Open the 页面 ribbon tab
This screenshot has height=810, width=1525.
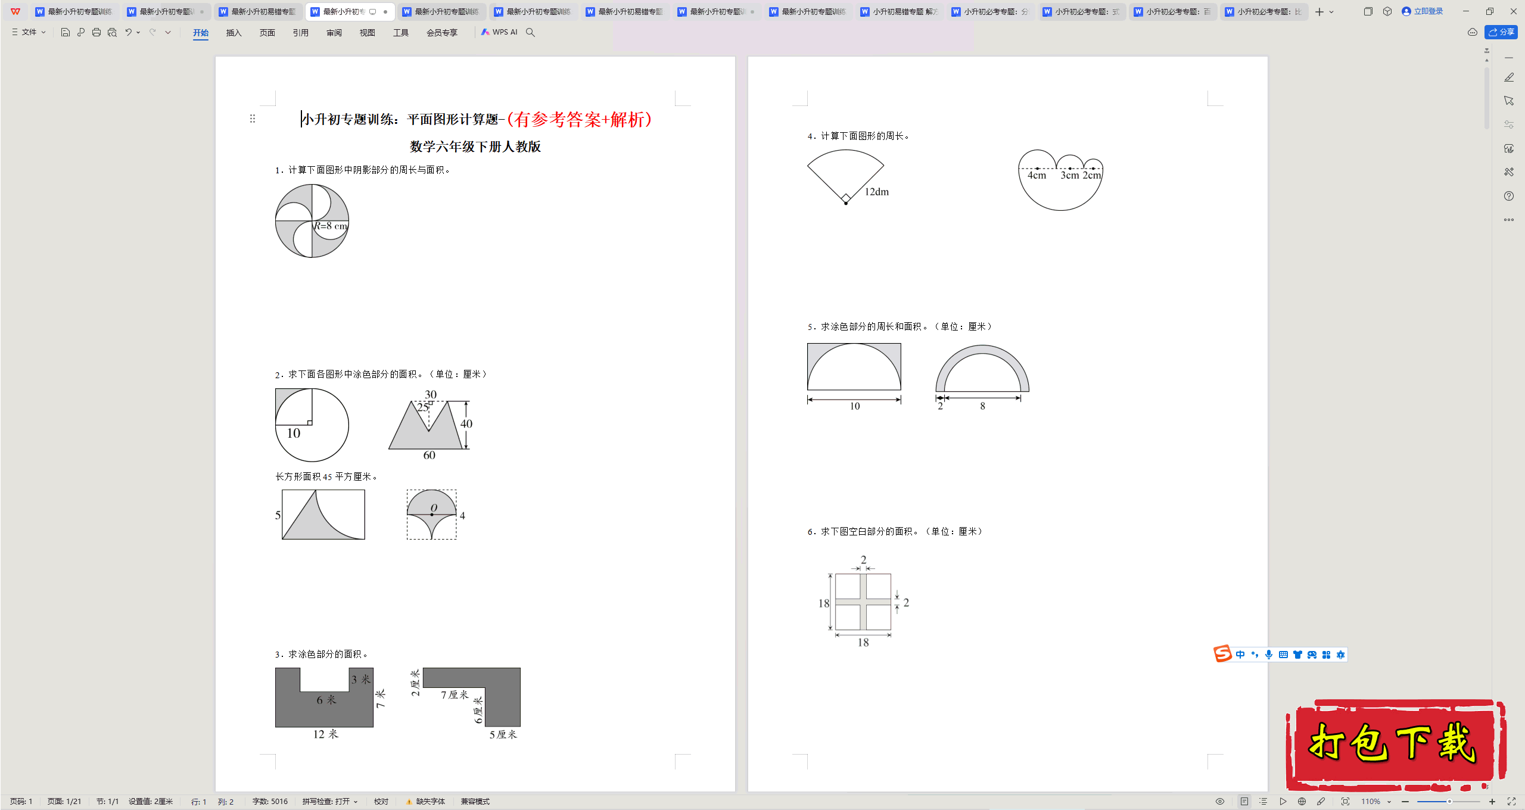point(267,33)
